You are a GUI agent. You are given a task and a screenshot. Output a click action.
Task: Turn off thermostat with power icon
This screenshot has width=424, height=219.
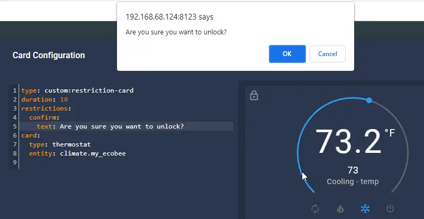[390, 208]
